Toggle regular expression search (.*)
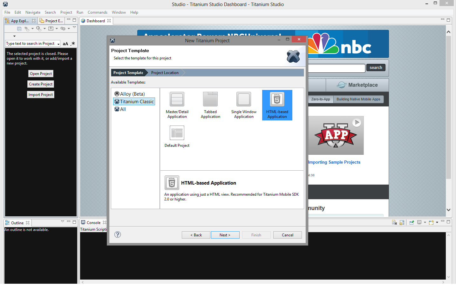 coord(73,44)
